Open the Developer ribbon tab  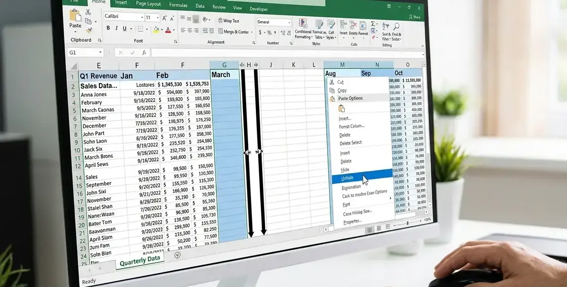click(259, 9)
